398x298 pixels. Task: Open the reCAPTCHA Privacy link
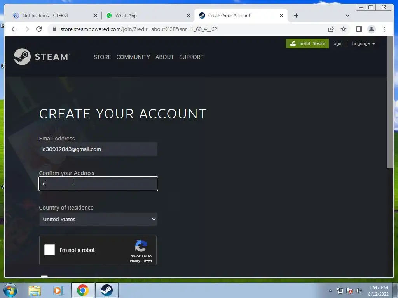coord(135,261)
